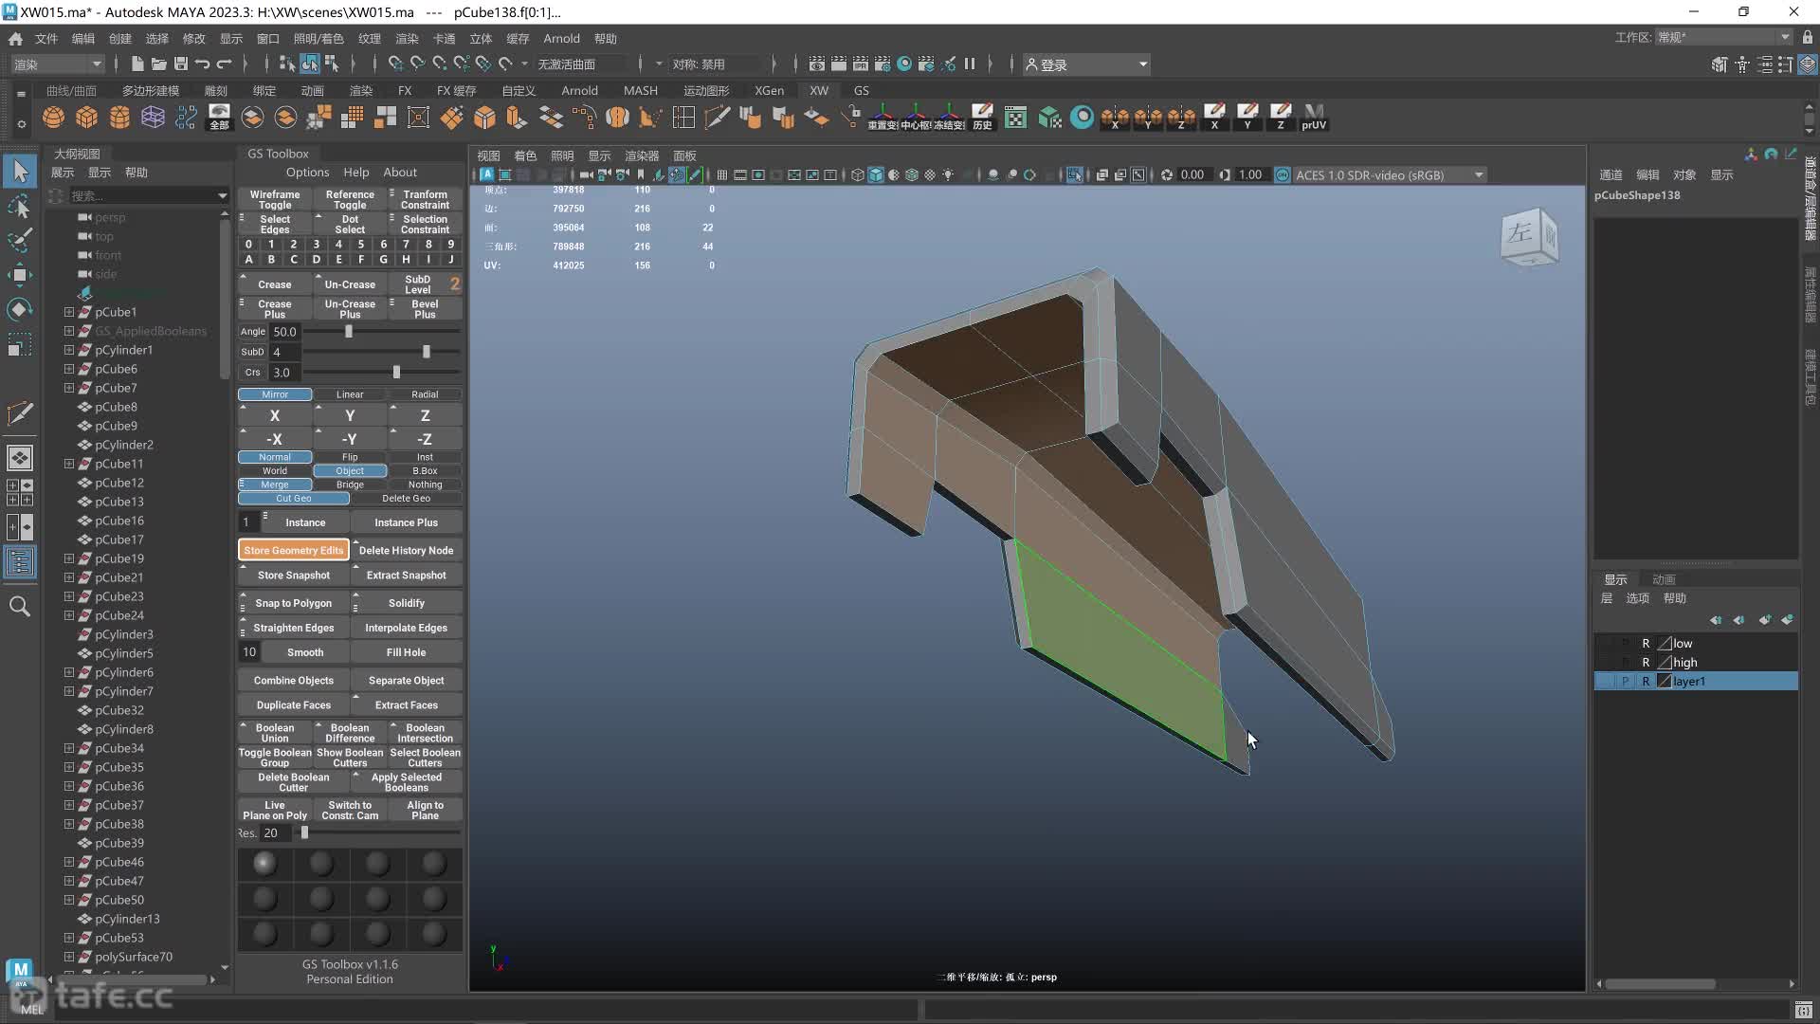Image resolution: width=1820 pixels, height=1024 pixels.
Task: Click the Solidify mesh tool
Action: 407,603
